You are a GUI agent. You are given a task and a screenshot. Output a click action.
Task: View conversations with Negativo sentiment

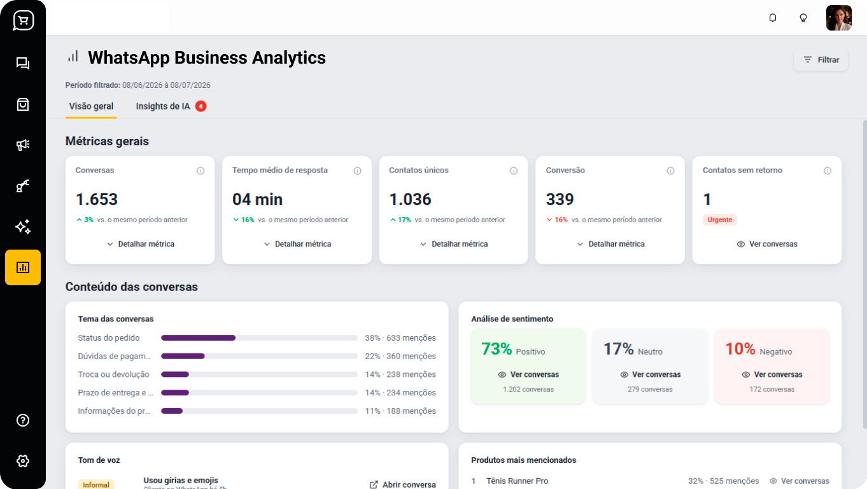[772, 374]
